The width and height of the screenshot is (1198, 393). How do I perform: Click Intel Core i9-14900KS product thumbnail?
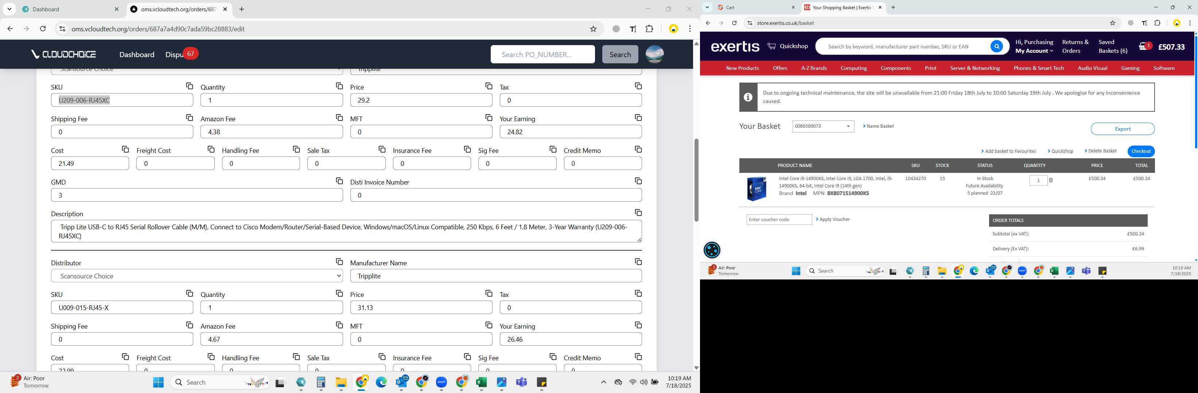click(756, 189)
